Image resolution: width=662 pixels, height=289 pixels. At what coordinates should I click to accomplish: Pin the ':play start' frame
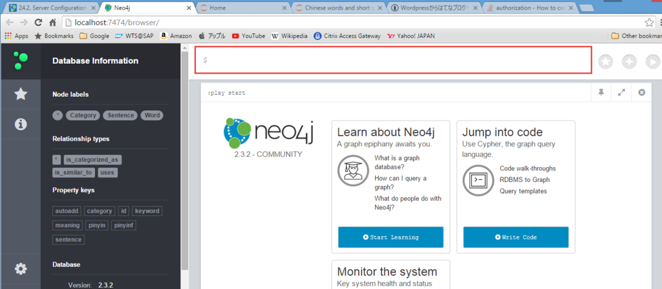pyautogui.click(x=601, y=93)
